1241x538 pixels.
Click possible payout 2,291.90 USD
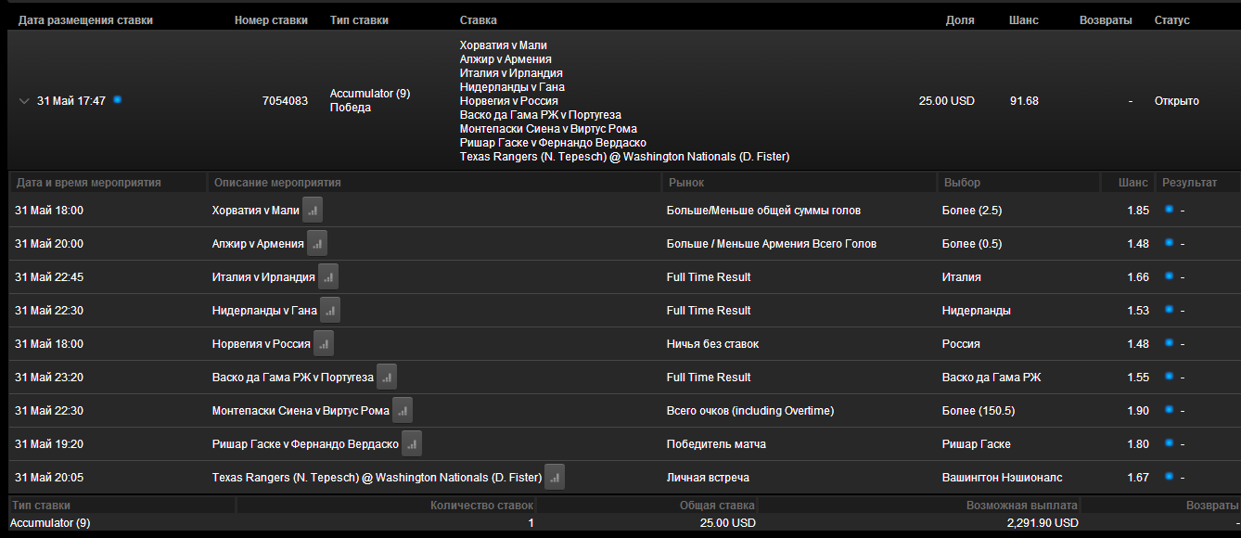[1043, 522]
